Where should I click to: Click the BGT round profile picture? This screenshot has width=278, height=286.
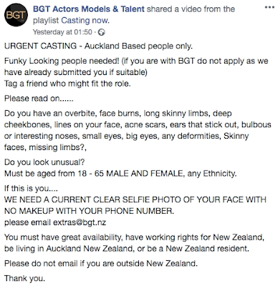(x=16, y=15)
